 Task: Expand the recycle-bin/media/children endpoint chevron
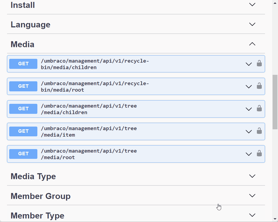pyautogui.click(x=248, y=64)
